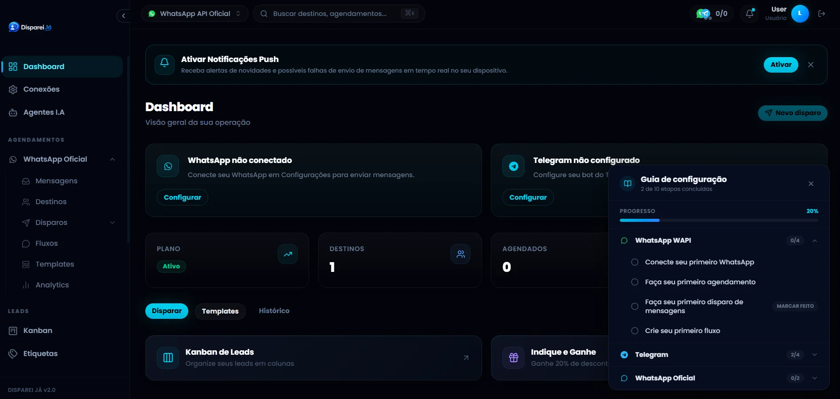Viewport: 840px width, 399px height.
Task: Collapse the sidebar with the arrow button
Action: pyautogui.click(x=124, y=15)
